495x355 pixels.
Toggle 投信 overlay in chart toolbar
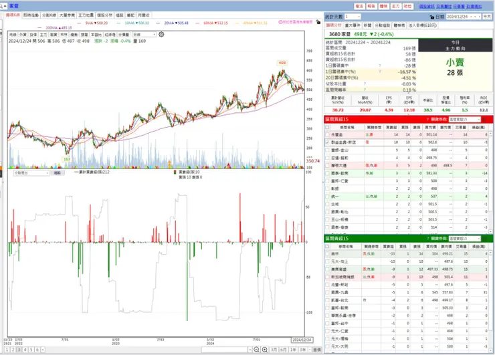pos(33,34)
